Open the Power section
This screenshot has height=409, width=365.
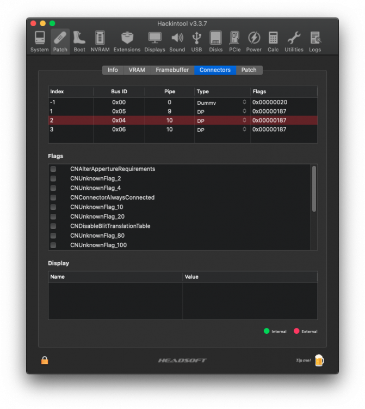click(254, 41)
